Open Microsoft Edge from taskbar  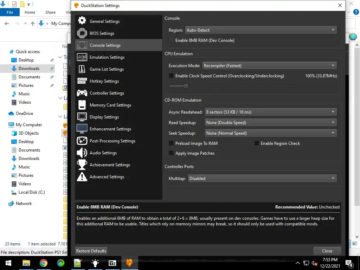click(60, 263)
